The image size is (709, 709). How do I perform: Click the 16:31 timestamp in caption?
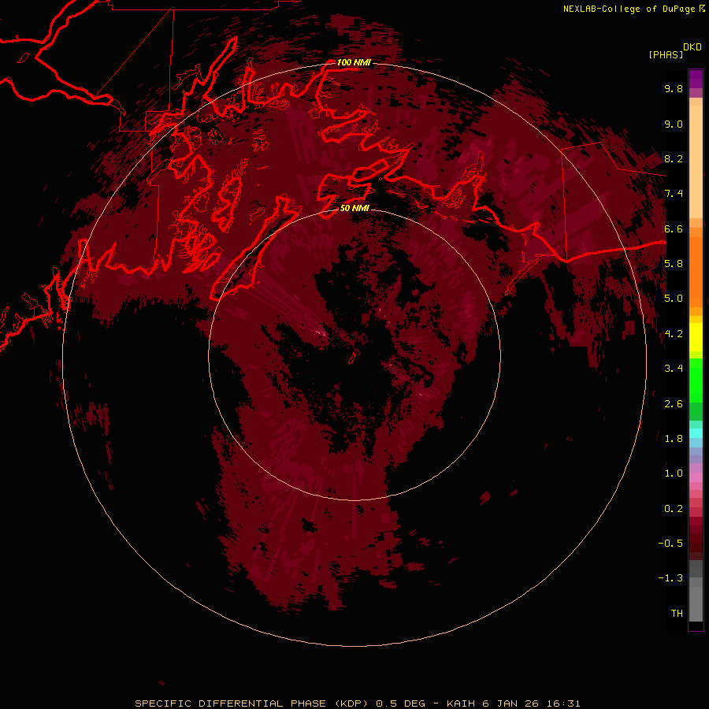point(562,703)
